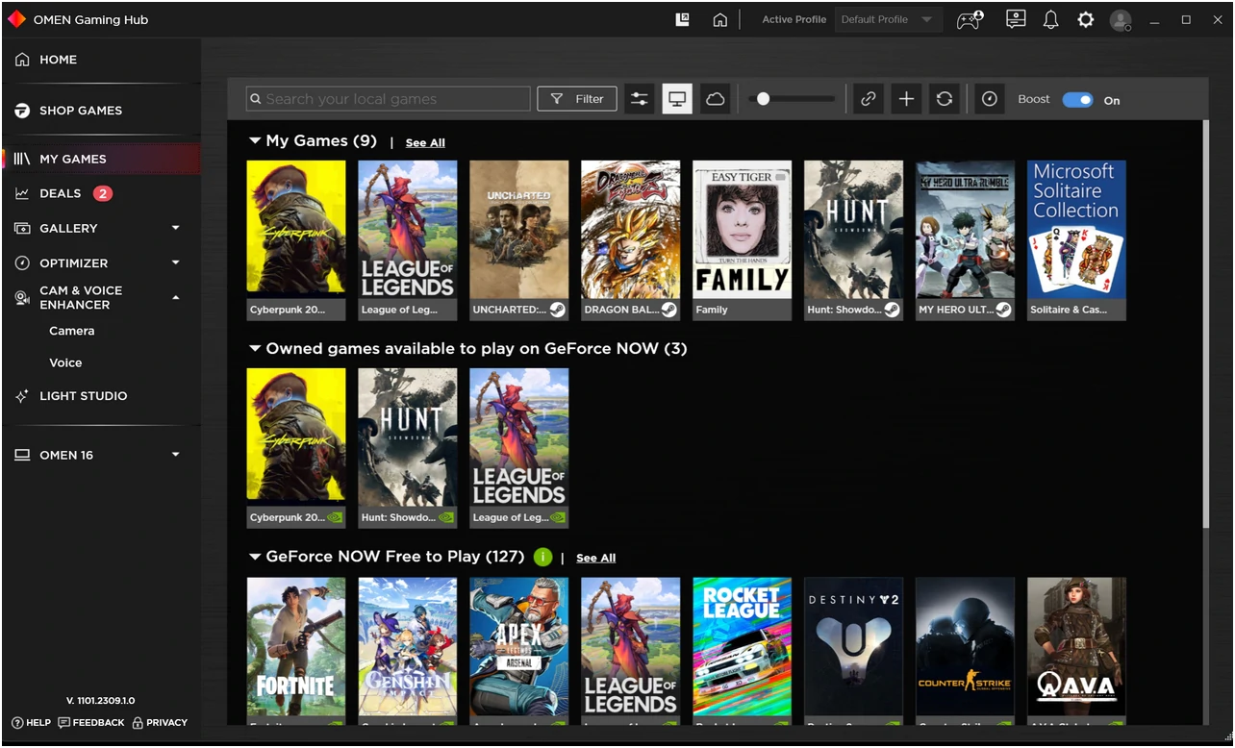Open the Family game tile

coord(743,239)
